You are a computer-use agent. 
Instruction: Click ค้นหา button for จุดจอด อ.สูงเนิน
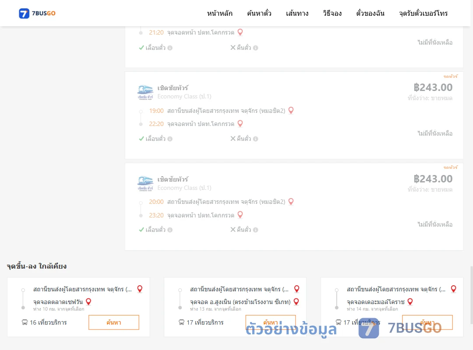(271, 322)
